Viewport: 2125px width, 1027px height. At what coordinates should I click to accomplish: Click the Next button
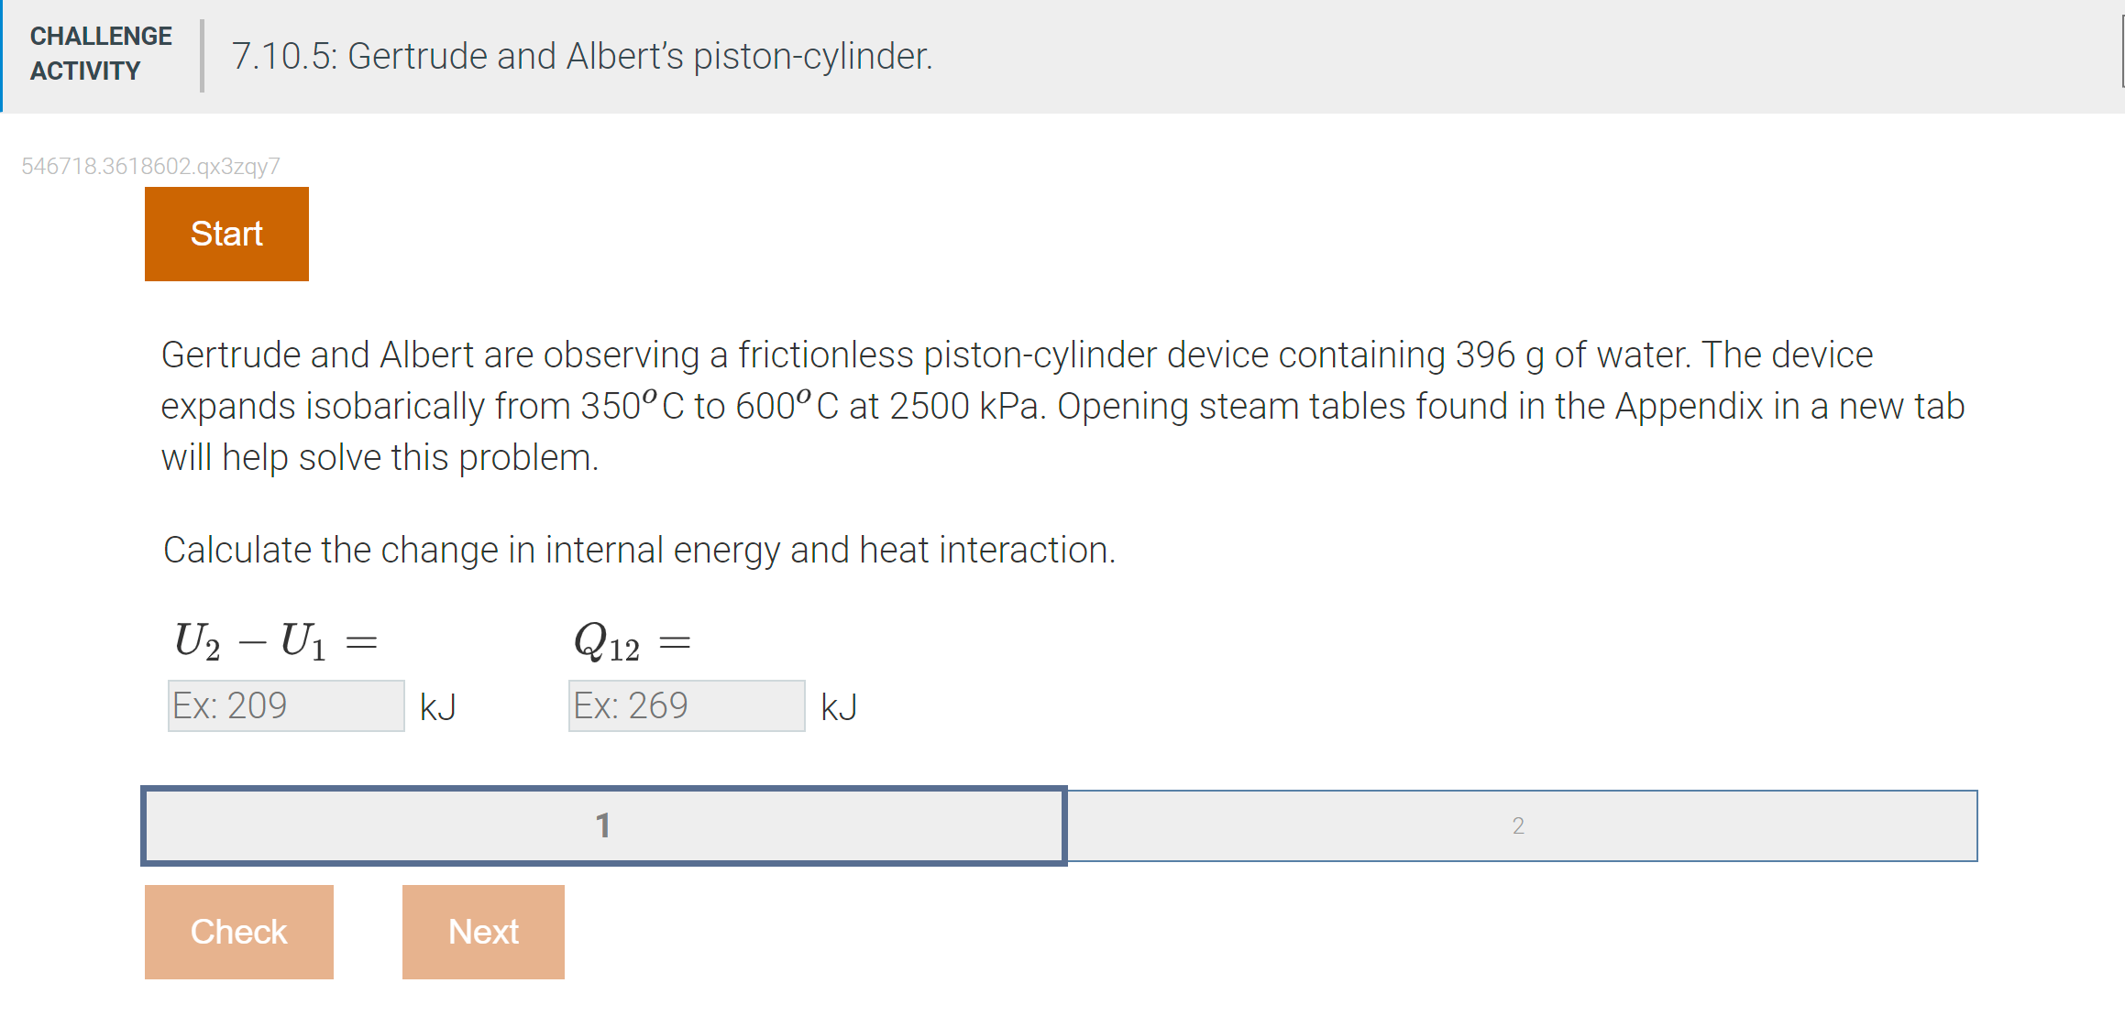[x=483, y=931]
